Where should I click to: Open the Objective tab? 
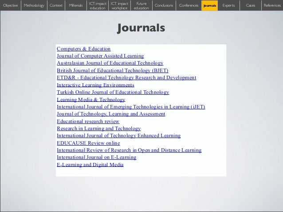11,5
